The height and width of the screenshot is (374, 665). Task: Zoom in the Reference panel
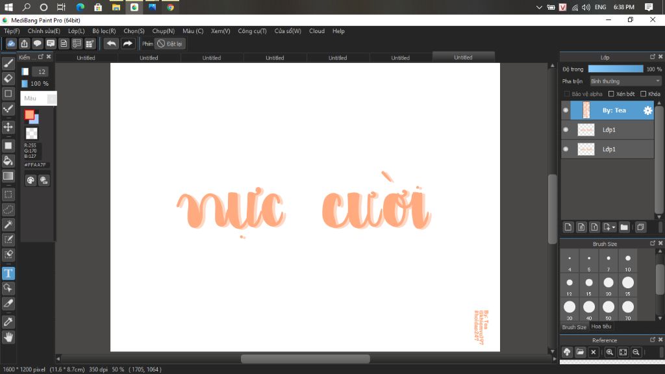pyautogui.click(x=609, y=352)
